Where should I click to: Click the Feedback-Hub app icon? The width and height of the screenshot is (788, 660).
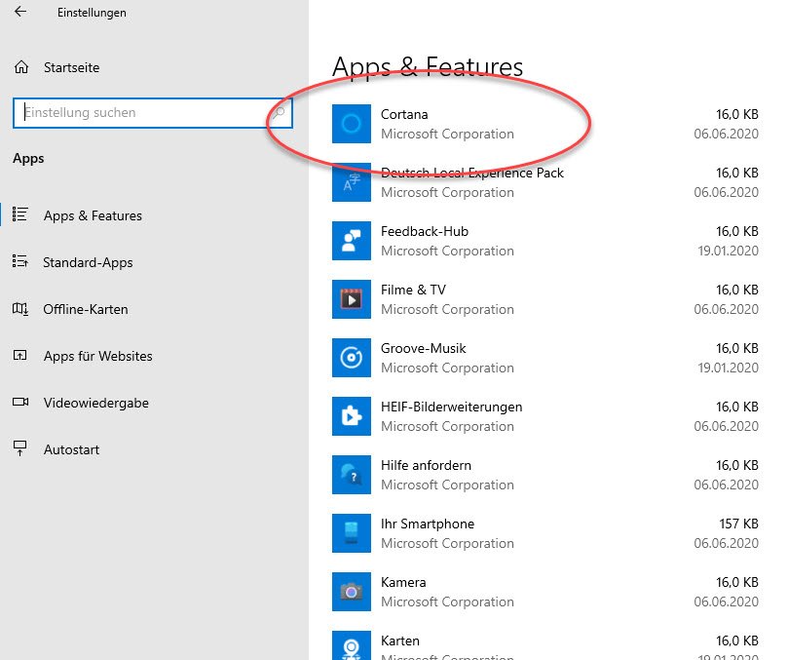coord(352,241)
